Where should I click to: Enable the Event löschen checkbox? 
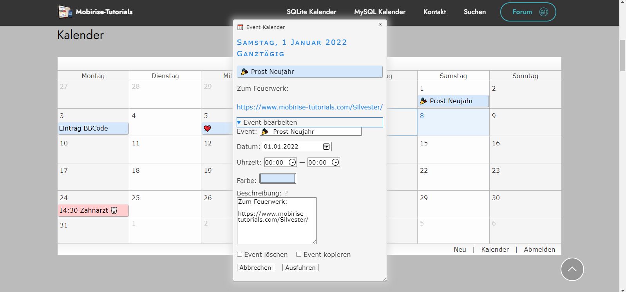click(240, 254)
